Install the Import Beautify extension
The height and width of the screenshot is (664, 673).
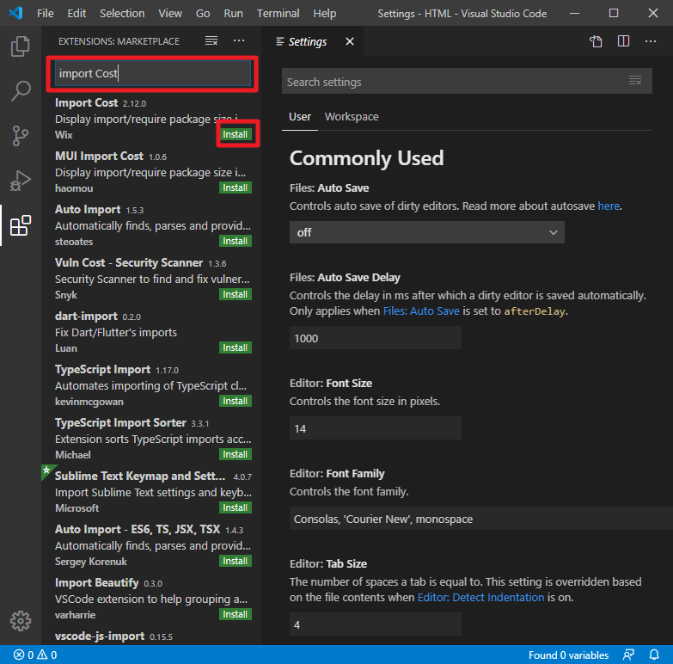pyautogui.click(x=236, y=614)
